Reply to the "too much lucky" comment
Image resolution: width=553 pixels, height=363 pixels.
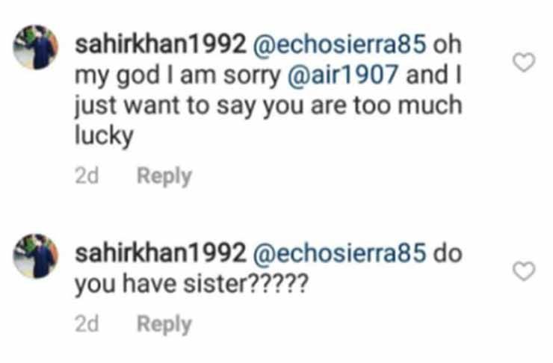(164, 176)
